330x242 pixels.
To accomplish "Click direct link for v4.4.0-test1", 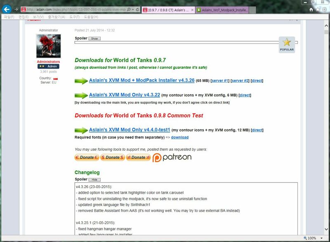I will point(257,130).
